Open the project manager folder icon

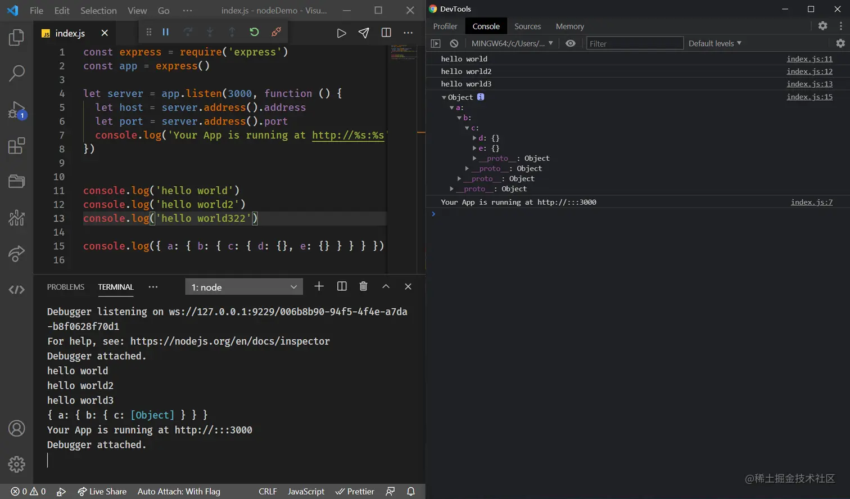pos(17,181)
